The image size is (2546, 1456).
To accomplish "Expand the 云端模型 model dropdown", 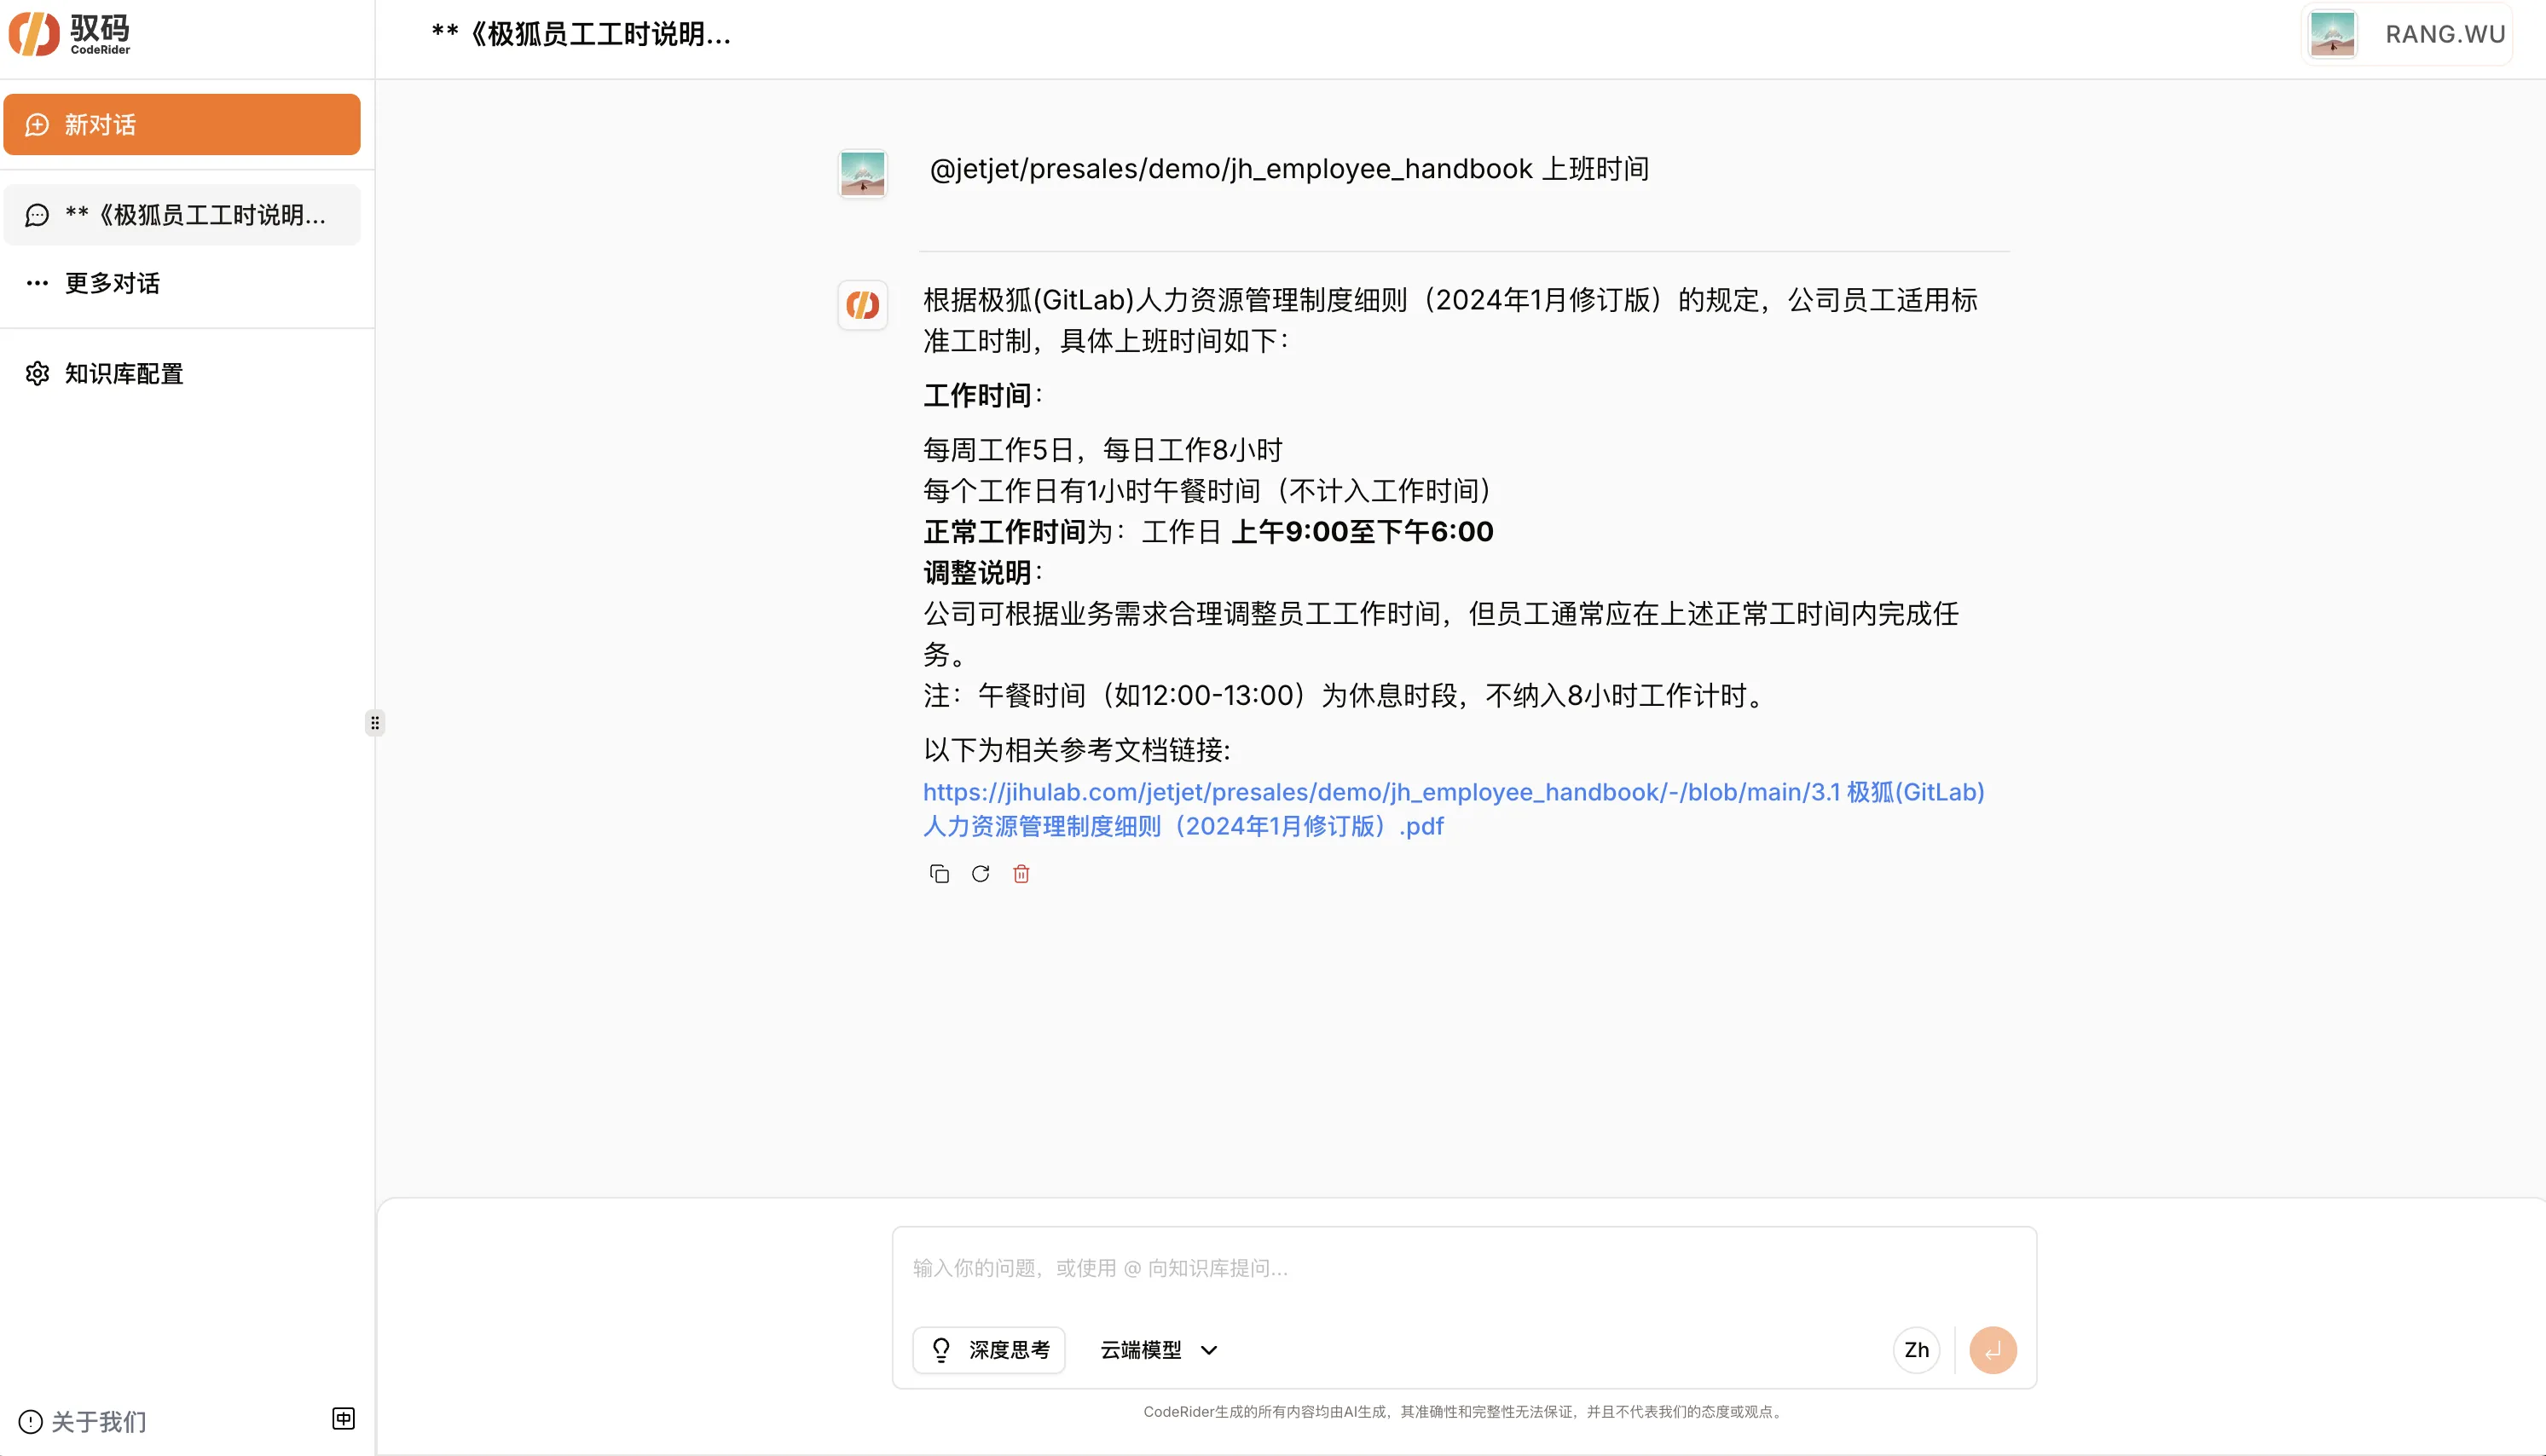I will pos(1158,1350).
